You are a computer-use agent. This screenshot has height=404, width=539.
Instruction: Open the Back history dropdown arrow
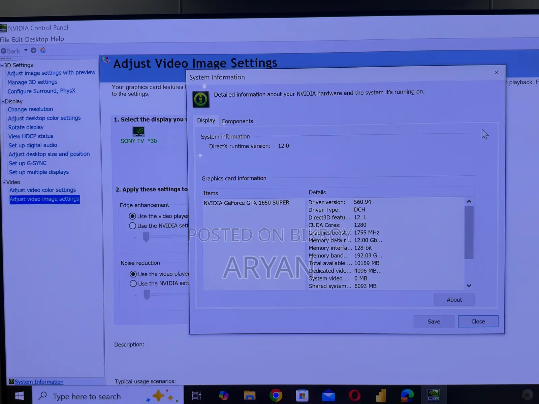[26, 50]
